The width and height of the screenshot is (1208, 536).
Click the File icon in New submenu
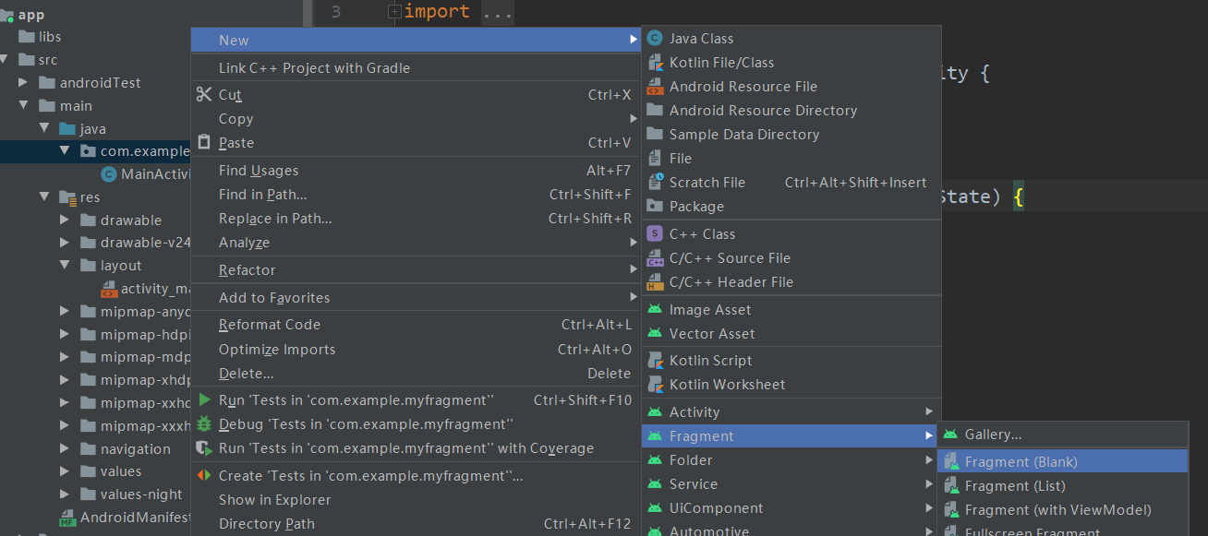tap(655, 159)
